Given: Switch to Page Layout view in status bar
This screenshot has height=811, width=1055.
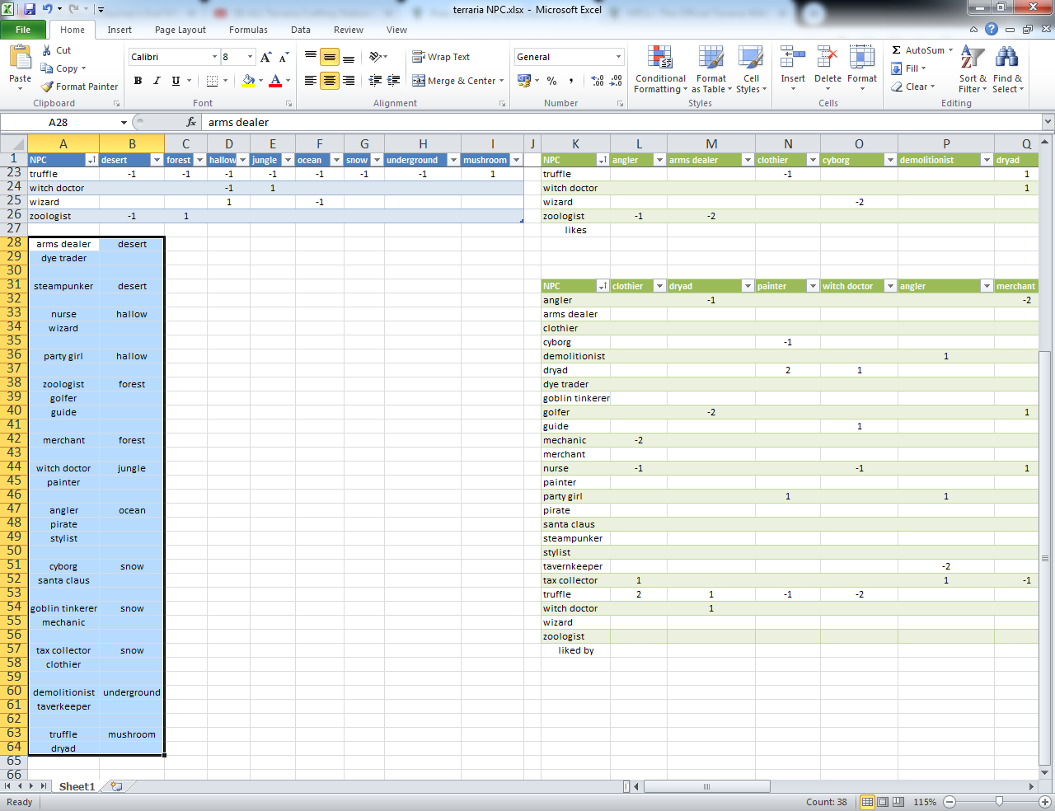Looking at the screenshot, I should tap(882, 802).
